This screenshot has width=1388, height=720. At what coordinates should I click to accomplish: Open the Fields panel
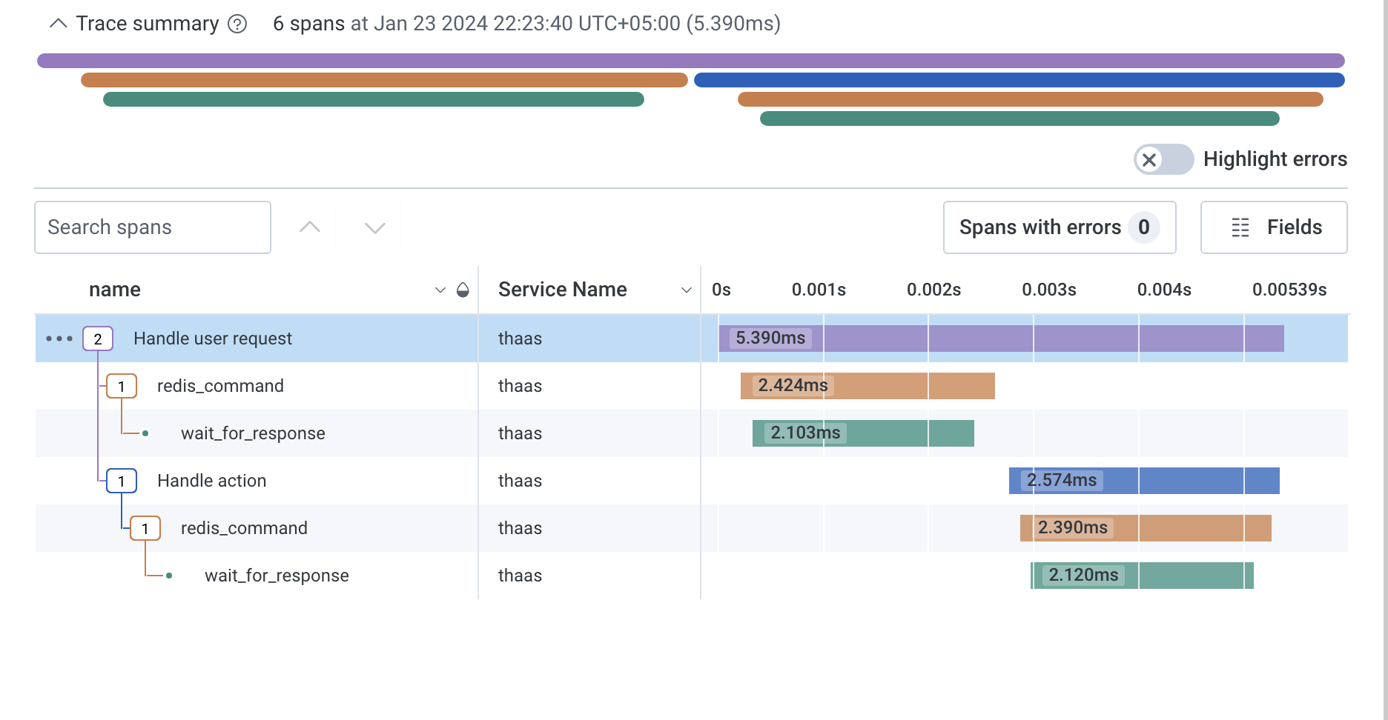1273,227
